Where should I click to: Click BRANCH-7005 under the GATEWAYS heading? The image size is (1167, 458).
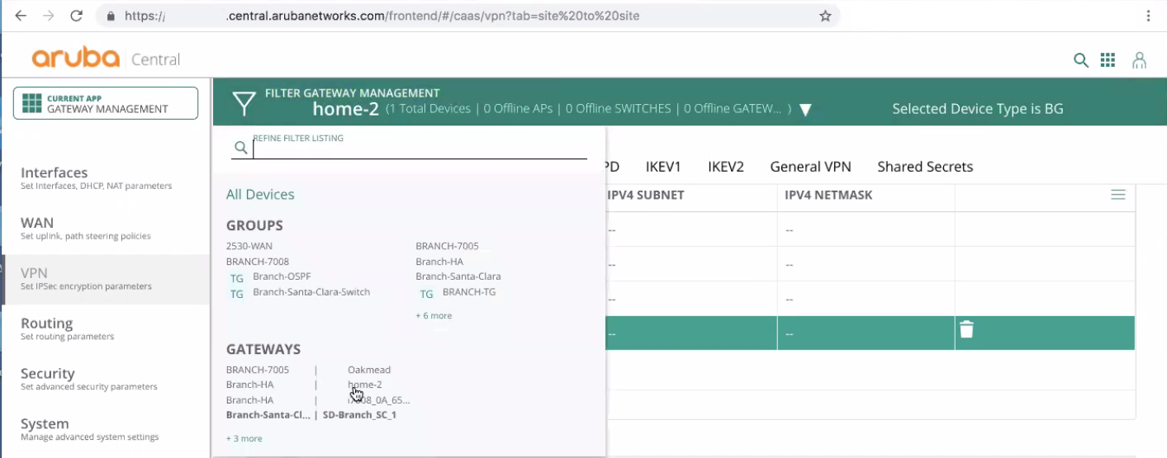coord(258,370)
